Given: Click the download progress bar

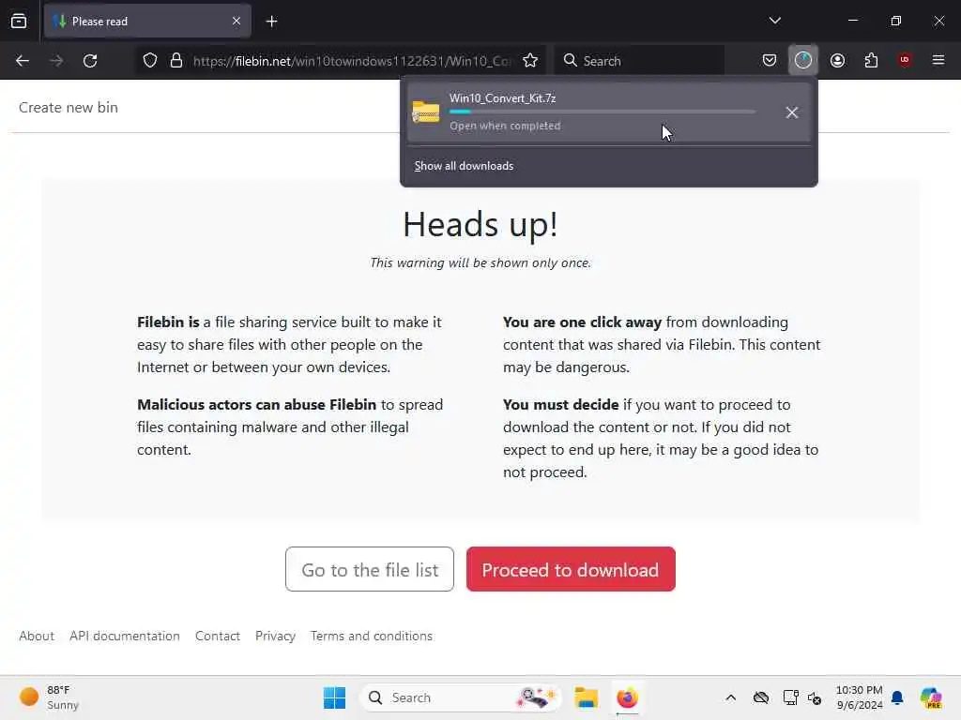Looking at the screenshot, I should tap(603, 112).
